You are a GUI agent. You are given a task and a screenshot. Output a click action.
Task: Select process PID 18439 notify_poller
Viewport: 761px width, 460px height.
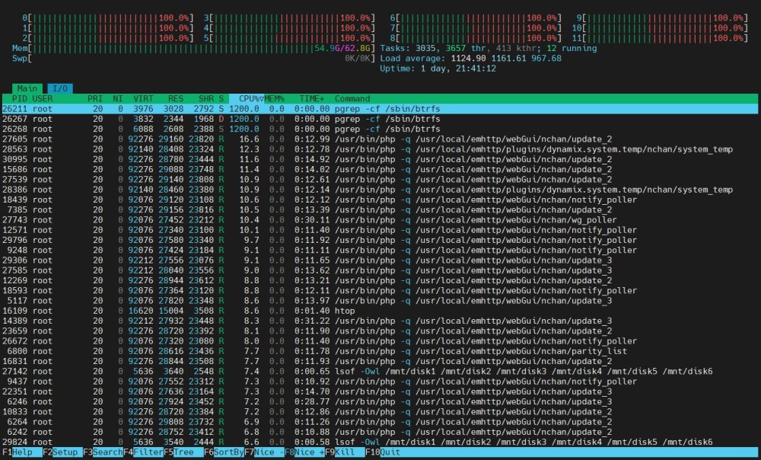click(380, 200)
